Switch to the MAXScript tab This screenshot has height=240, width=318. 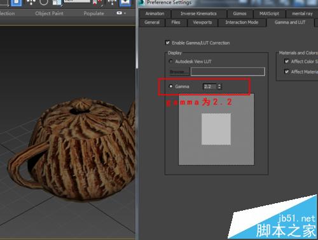(x=269, y=13)
